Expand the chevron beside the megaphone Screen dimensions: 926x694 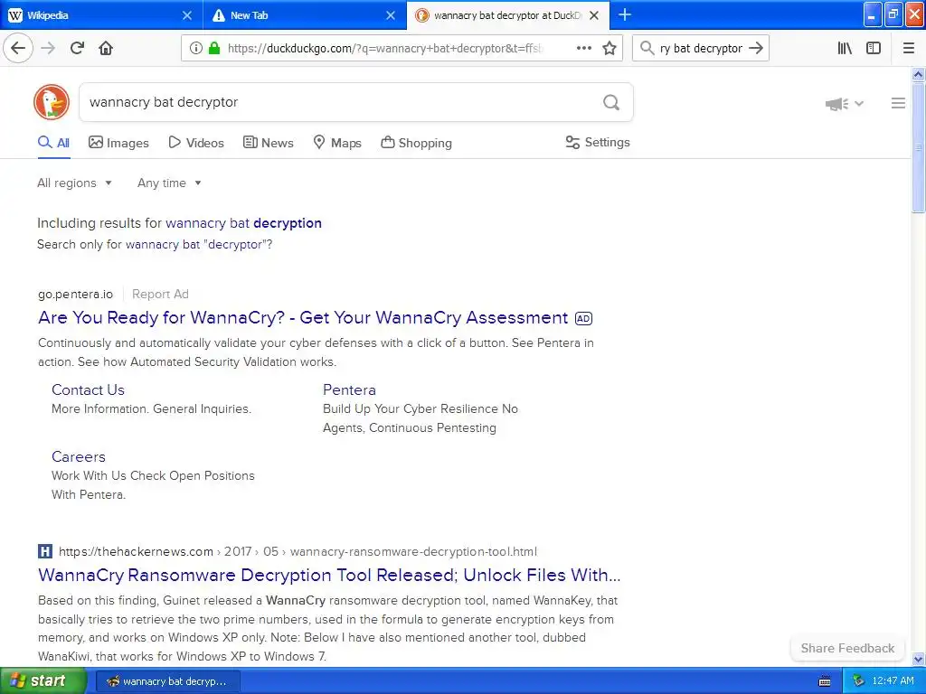[x=859, y=103]
